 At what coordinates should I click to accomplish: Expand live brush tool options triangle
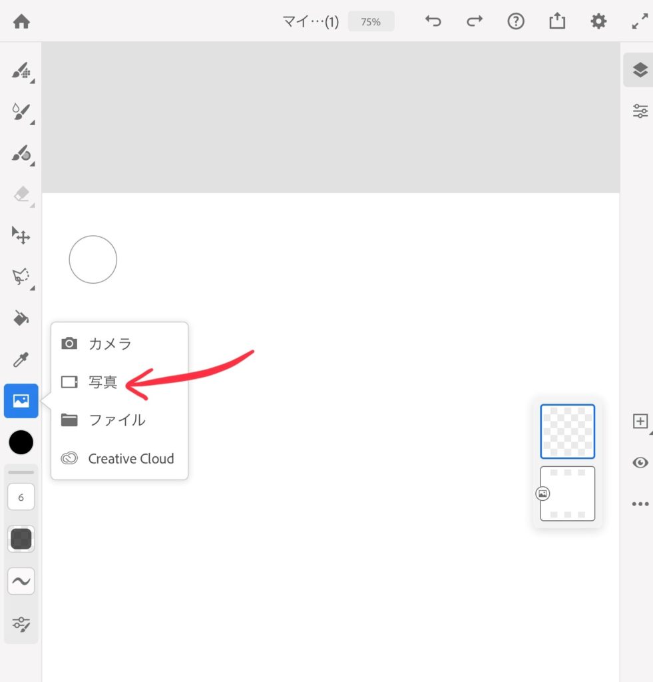[33, 123]
